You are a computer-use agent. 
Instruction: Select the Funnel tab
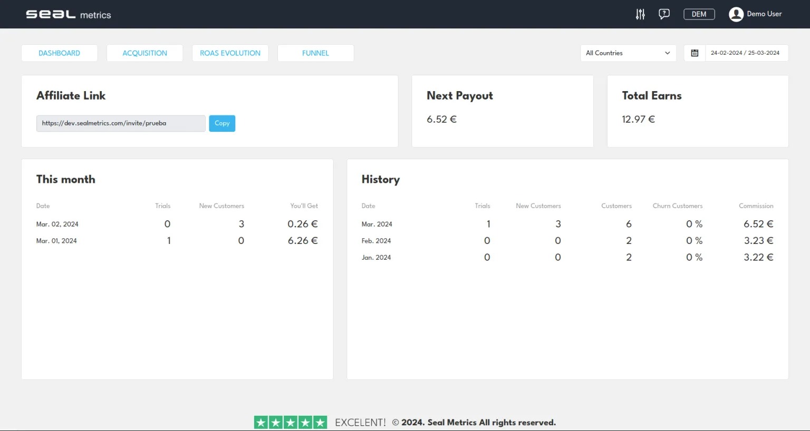coord(315,53)
